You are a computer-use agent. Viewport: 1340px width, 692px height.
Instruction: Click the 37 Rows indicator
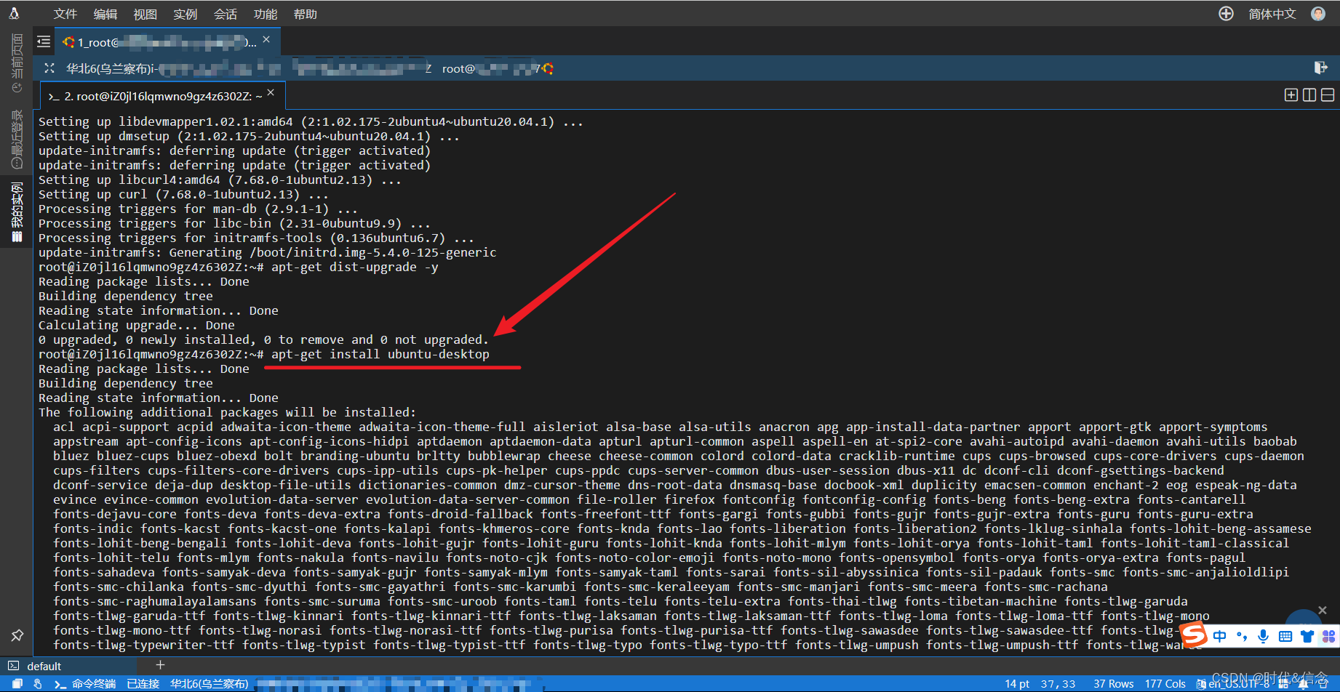[1114, 683]
